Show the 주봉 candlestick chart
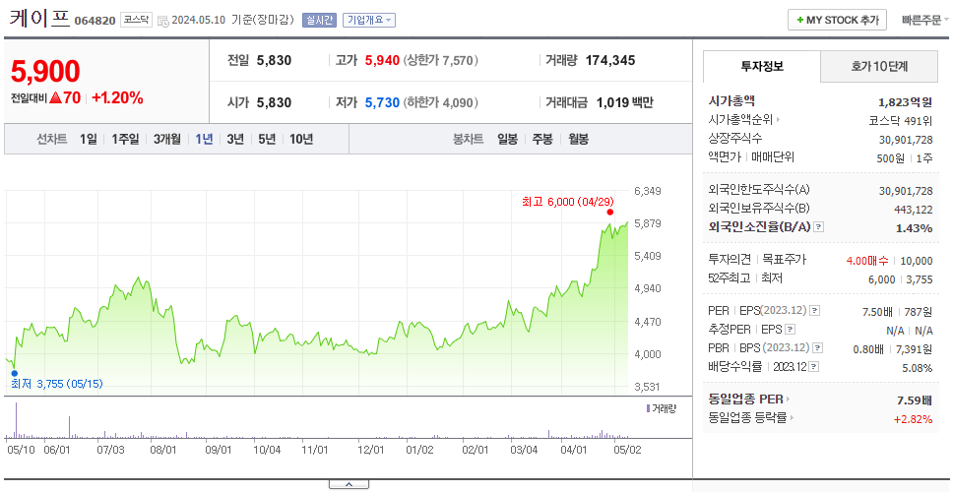953x492 pixels. [x=542, y=139]
